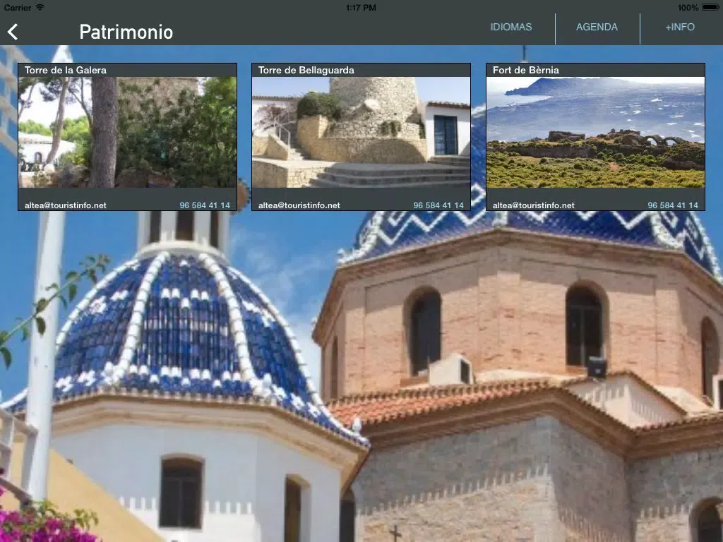Tap the 1:17 PM clock in status bar
The image size is (723, 542).
pyautogui.click(x=361, y=7)
